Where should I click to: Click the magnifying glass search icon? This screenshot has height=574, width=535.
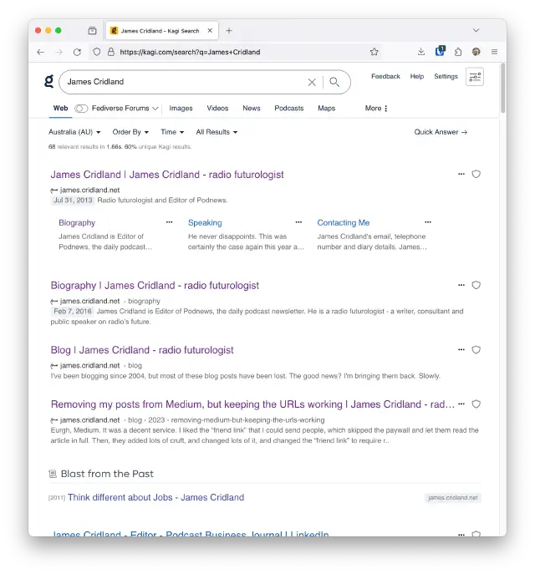[334, 82]
